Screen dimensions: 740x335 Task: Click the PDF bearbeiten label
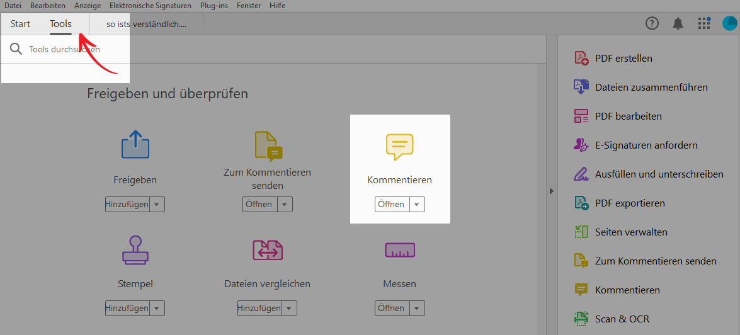tap(629, 116)
